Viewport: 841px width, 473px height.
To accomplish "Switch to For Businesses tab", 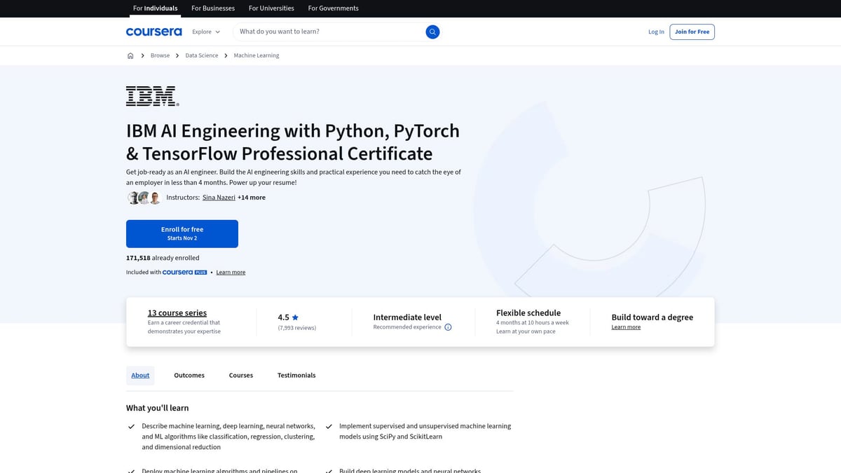I will pos(213,8).
